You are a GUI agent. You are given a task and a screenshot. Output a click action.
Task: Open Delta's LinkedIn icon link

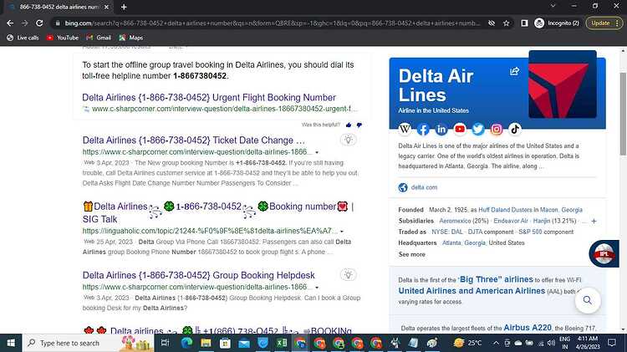coord(441,129)
